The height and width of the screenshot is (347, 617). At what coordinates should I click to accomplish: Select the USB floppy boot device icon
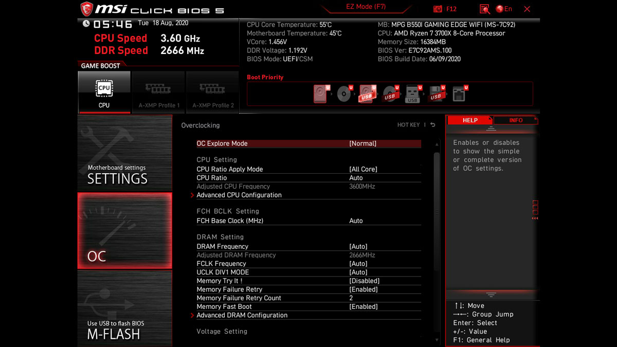tap(437, 94)
